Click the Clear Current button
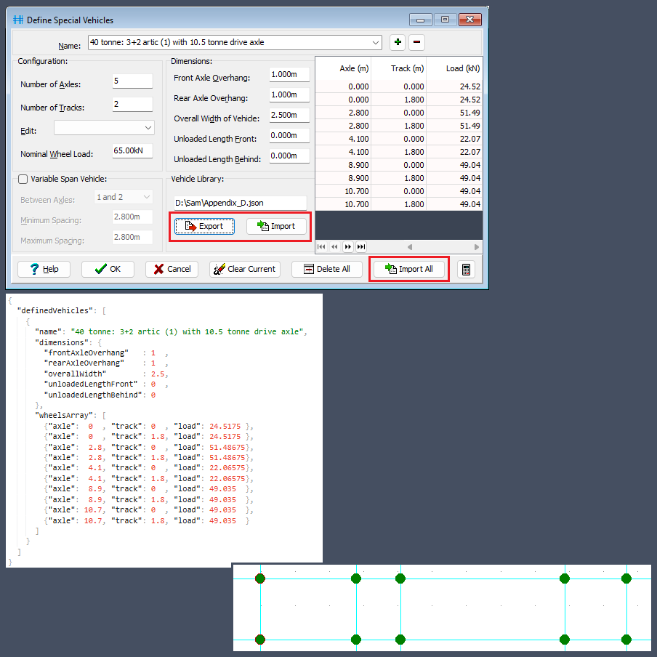 pyautogui.click(x=245, y=270)
